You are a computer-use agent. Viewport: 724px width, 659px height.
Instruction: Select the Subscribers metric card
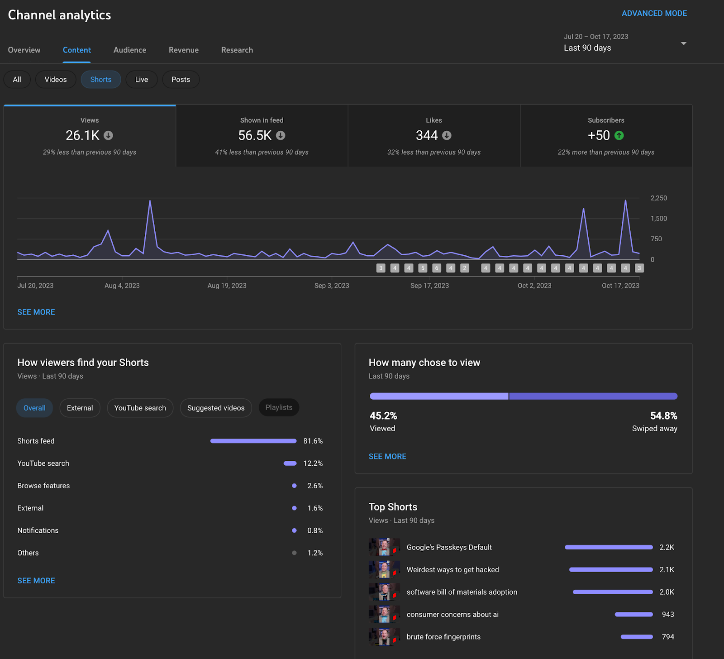coord(606,136)
